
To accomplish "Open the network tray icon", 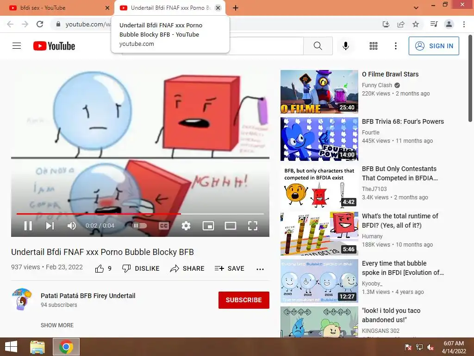I will pos(419,347).
